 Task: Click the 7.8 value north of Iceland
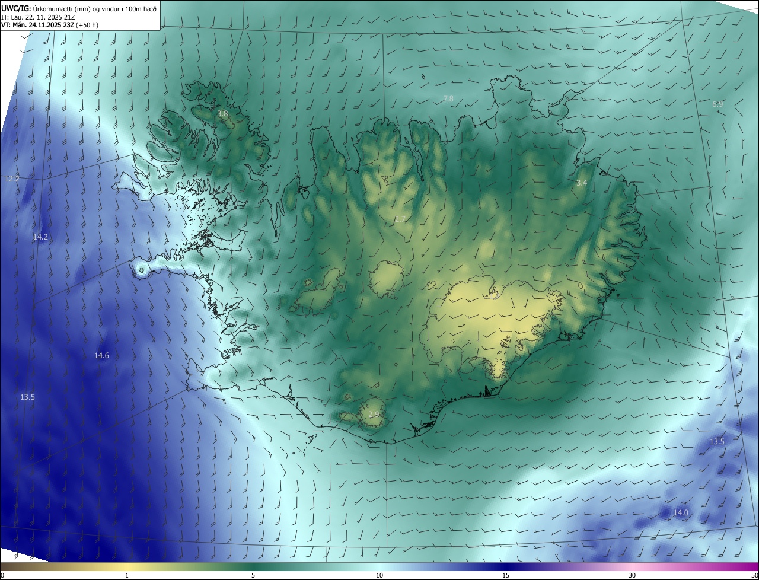[448, 98]
